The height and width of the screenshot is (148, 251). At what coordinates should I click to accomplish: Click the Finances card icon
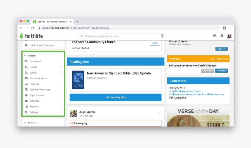(x=26, y=84)
